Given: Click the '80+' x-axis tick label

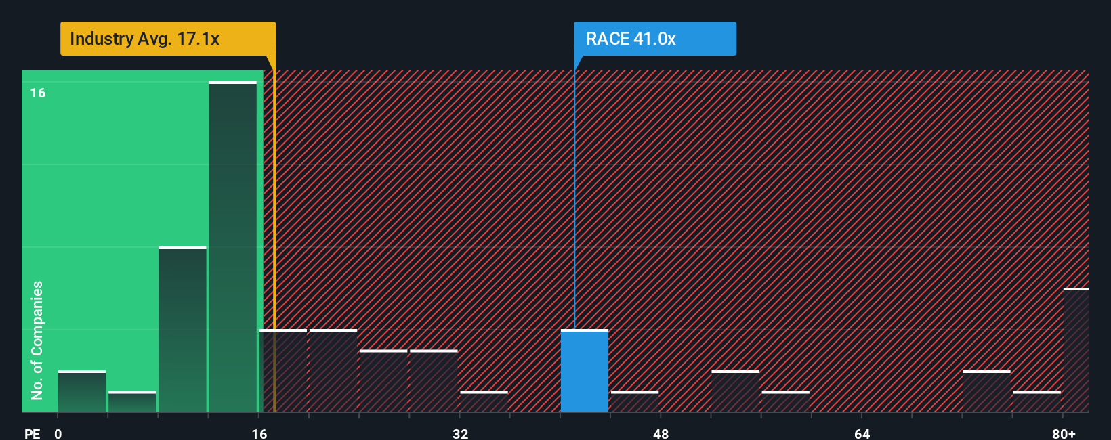Looking at the screenshot, I should click(1064, 433).
